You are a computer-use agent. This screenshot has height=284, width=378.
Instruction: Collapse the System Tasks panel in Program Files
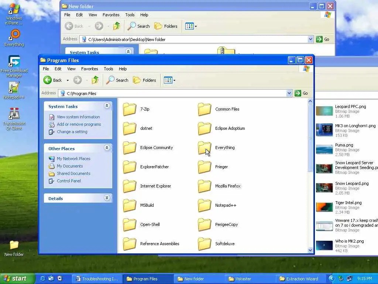107,105
